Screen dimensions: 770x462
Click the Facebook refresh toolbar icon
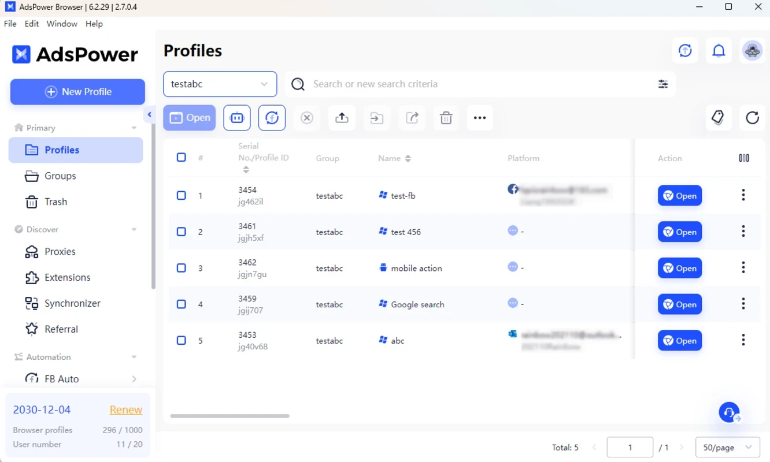click(x=272, y=118)
